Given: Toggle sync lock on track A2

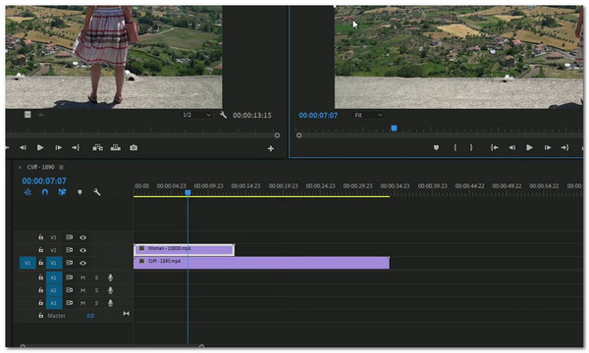Looking at the screenshot, I should pyautogui.click(x=70, y=290).
